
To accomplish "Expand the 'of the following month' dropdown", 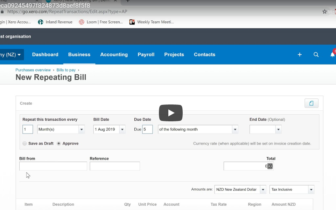I will pyautogui.click(x=235, y=129).
